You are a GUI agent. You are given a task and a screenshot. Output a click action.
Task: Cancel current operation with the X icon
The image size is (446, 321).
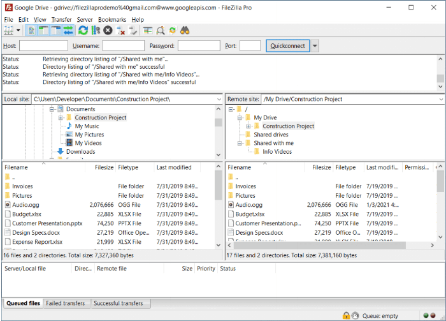point(108,30)
